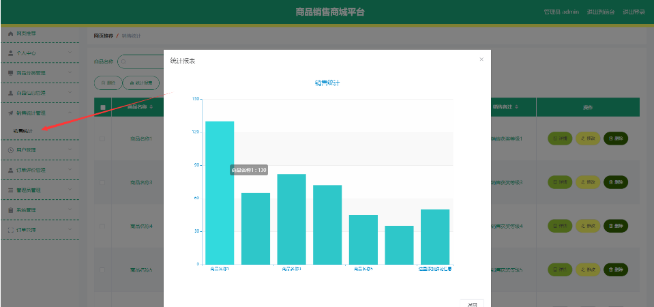Click the sort arrows on 销售备注 column
Image resolution: width=654 pixels, height=307 pixels.
(x=516, y=107)
